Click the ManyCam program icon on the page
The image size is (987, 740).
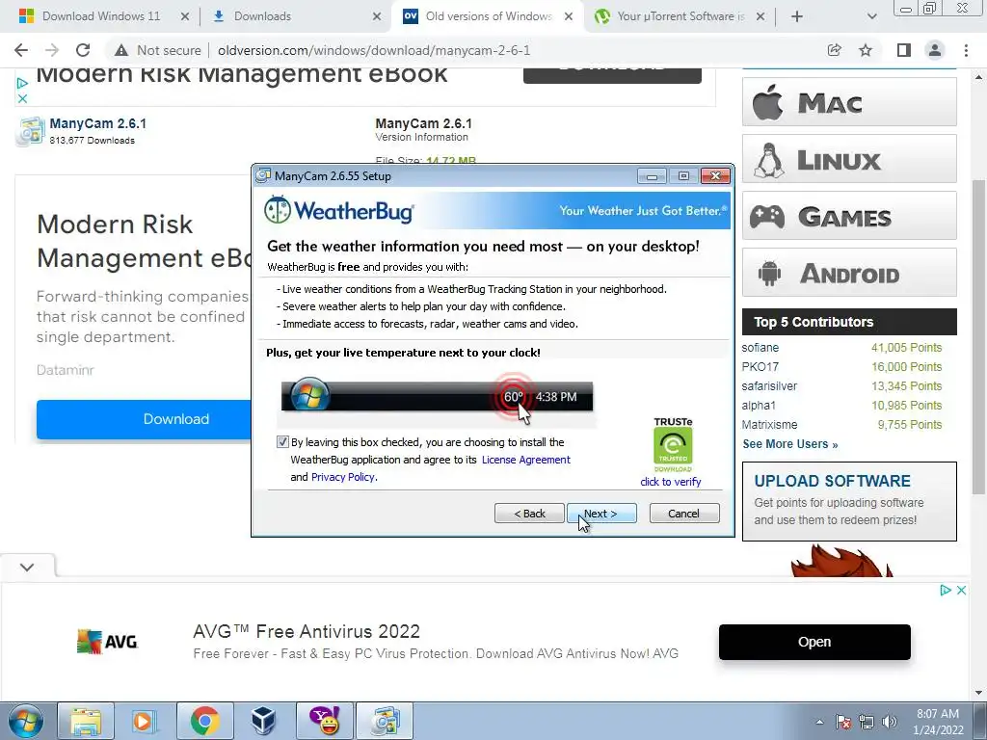[30, 131]
